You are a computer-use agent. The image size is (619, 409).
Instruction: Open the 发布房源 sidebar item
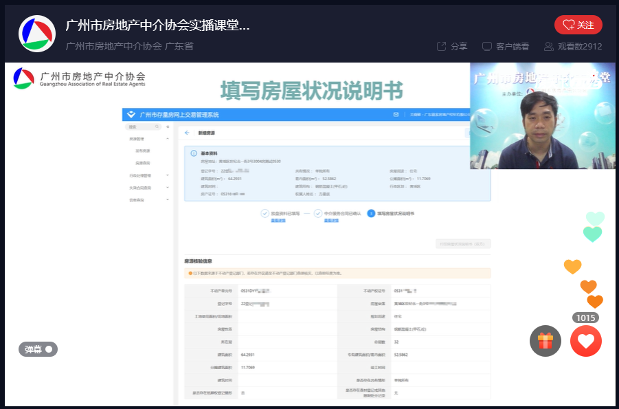pyautogui.click(x=143, y=151)
